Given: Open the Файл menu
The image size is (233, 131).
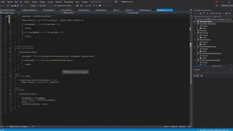Looking at the screenshot, I should tap(3, 2).
